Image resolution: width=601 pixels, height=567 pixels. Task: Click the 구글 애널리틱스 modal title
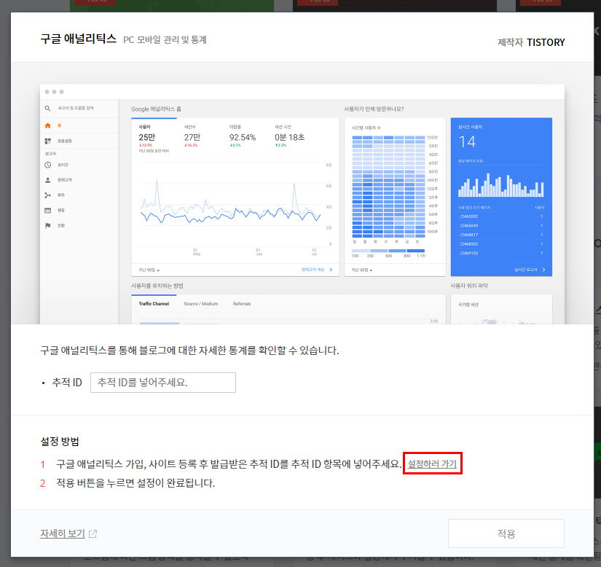click(x=78, y=39)
